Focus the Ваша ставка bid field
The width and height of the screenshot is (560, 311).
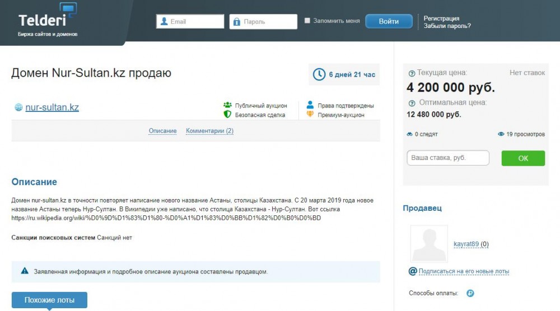(448, 158)
